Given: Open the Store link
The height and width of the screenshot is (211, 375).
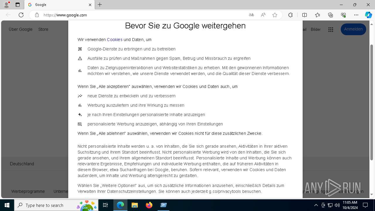Looking at the screenshot, I should [x=43, y=29].
